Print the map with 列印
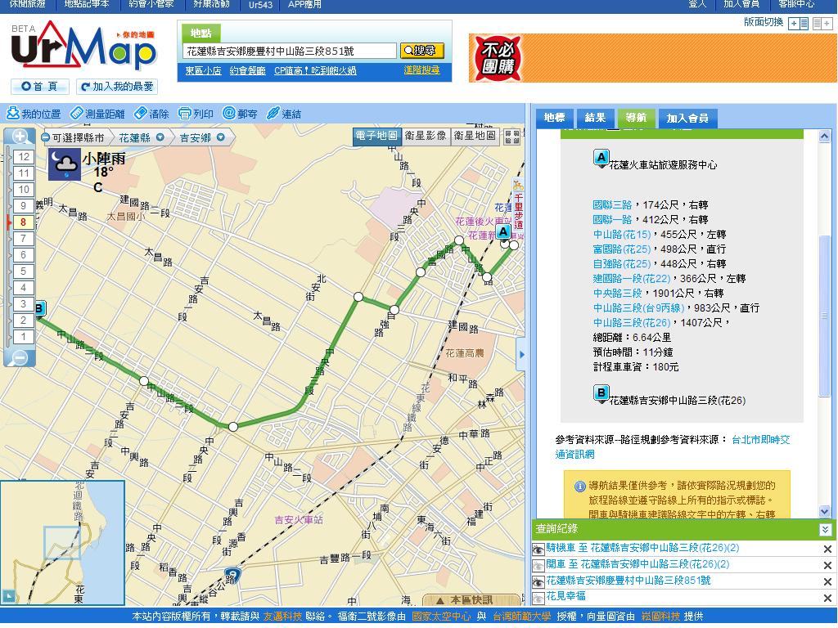The image size is (838, 628). click(185, 114)
